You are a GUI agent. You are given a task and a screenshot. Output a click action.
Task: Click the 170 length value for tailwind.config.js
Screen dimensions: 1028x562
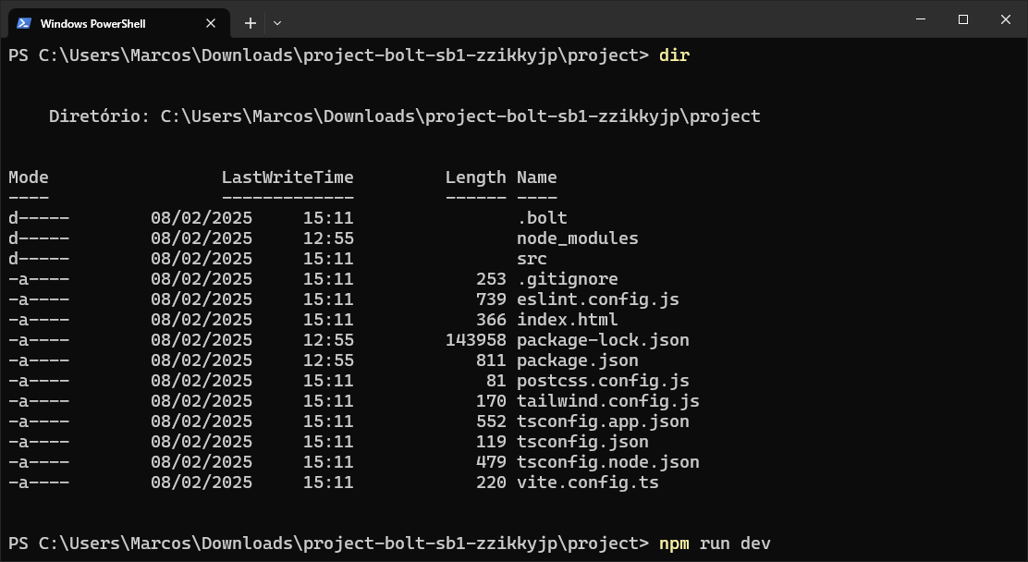pos(490,400)
